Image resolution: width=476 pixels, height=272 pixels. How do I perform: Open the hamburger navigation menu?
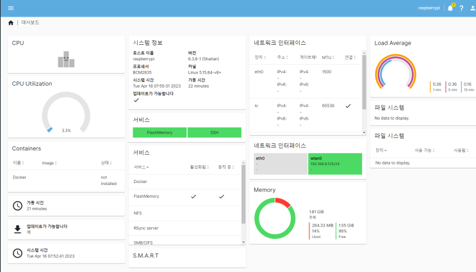[x=11, y=8]
